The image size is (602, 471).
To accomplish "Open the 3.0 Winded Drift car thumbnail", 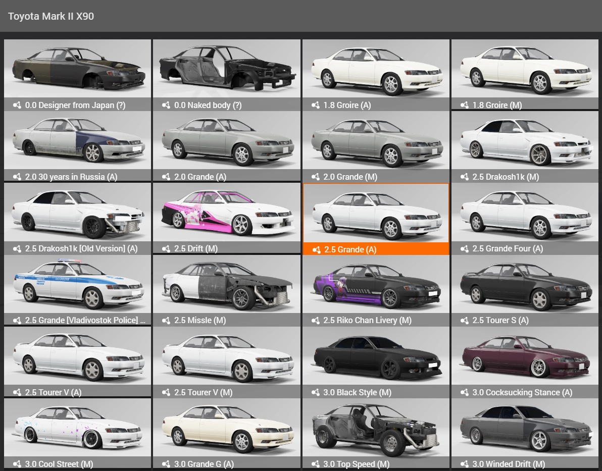I will pos(525,428).
